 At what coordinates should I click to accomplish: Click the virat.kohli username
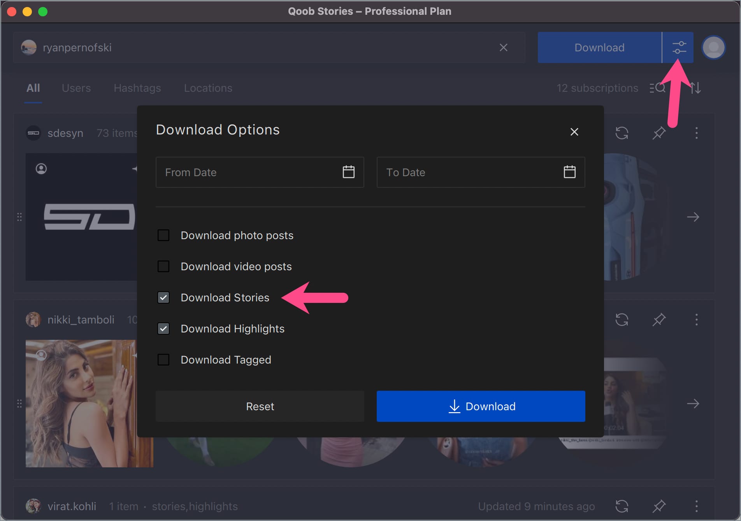pyautogui.click(x=72, y=506)
